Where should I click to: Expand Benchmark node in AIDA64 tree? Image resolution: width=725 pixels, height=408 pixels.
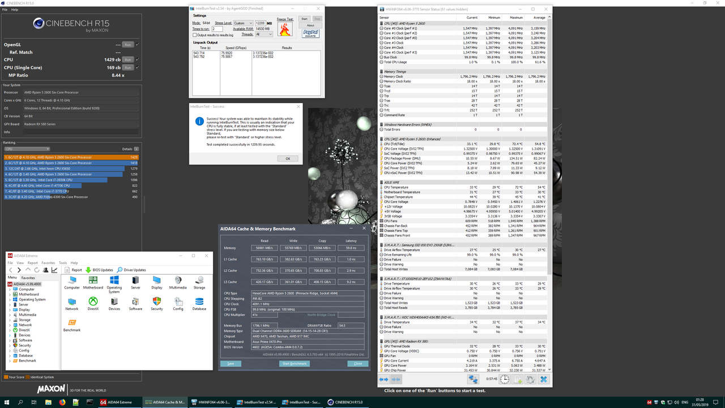[x=9, y=360]
